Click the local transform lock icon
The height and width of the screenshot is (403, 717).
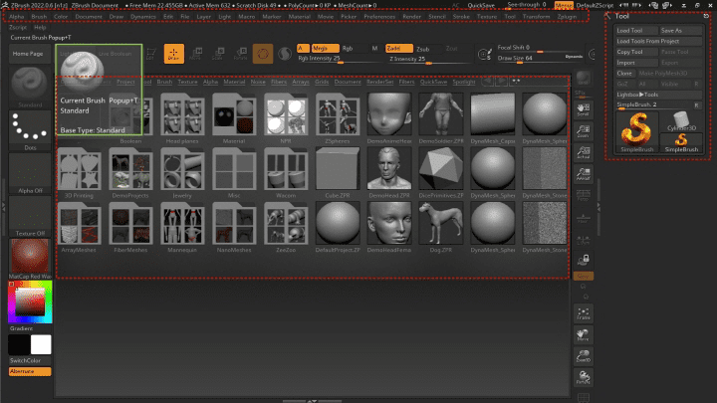[x=583, y=260]
